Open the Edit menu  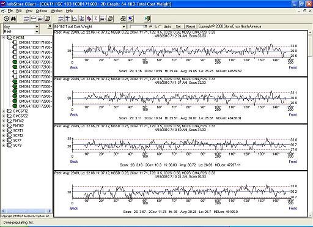click(19, 11)
